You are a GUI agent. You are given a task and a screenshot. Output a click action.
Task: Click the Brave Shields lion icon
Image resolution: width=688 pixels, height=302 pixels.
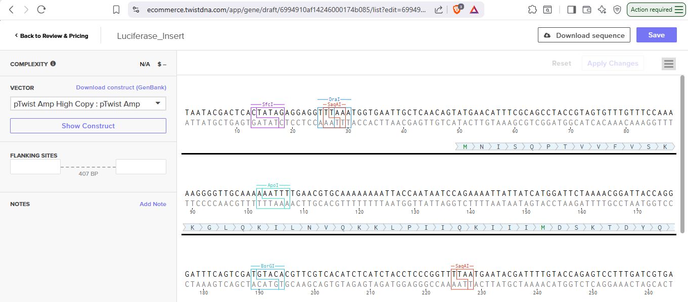click(456, 10)
